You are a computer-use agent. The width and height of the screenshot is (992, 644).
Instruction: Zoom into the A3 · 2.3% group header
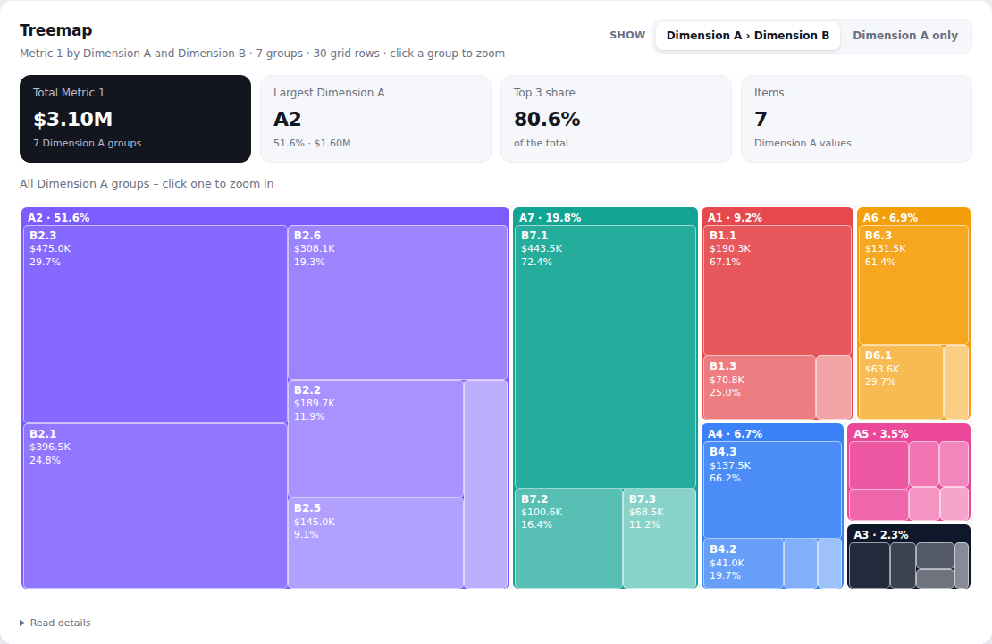[909, 534]
